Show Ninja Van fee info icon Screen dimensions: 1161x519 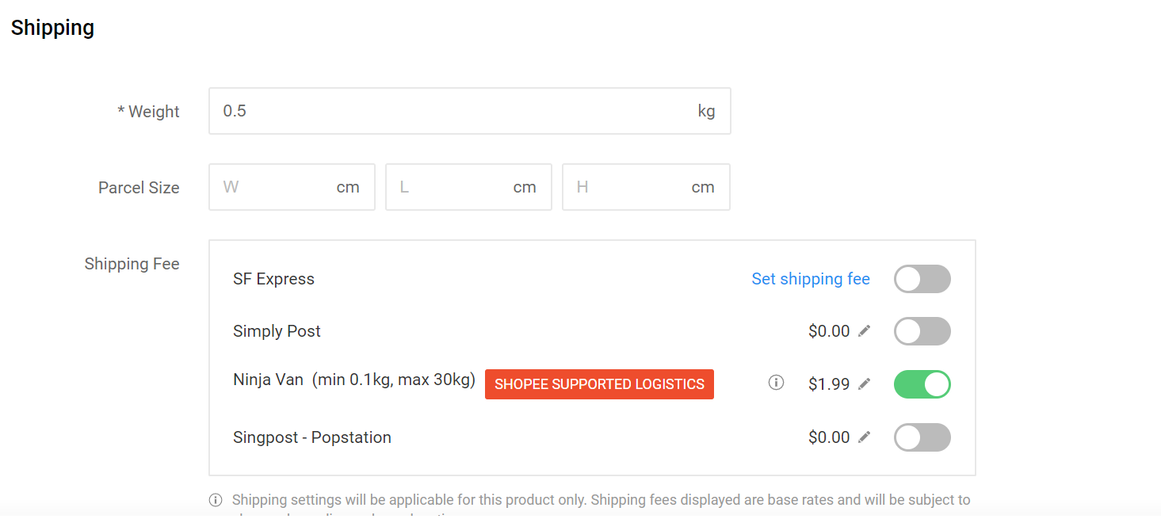coord(776,384)
